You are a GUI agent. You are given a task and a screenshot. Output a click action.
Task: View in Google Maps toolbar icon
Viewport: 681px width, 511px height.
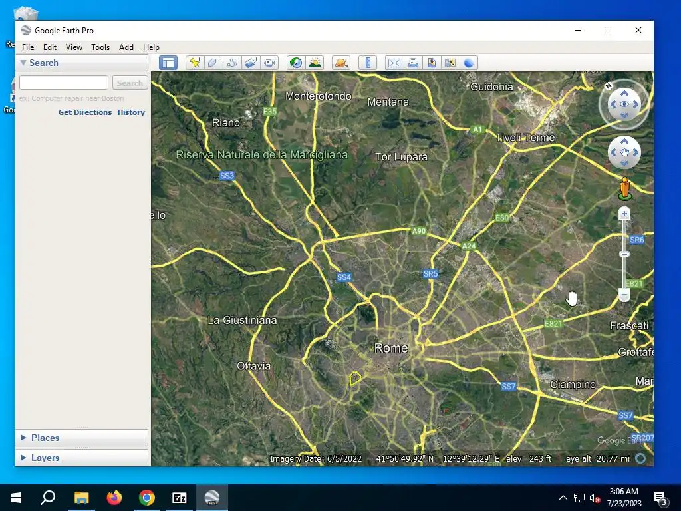pos(450,63)
